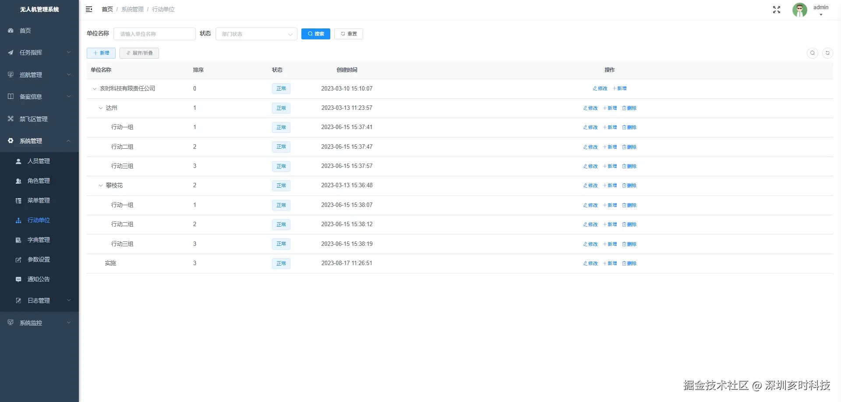Focus the 单位名称 search input field
Image resolution: width=841 pixels, height=402 pixels.
(155, 34)
